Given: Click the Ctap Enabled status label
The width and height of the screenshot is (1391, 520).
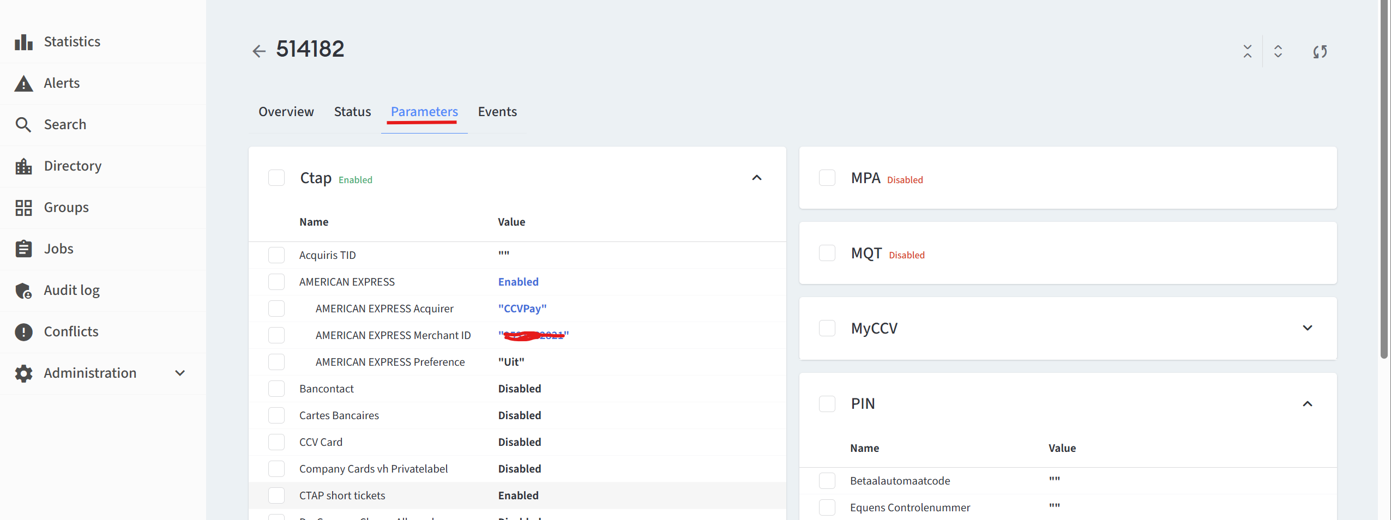Looking at the screenshot, I should [x=356, y=180].
